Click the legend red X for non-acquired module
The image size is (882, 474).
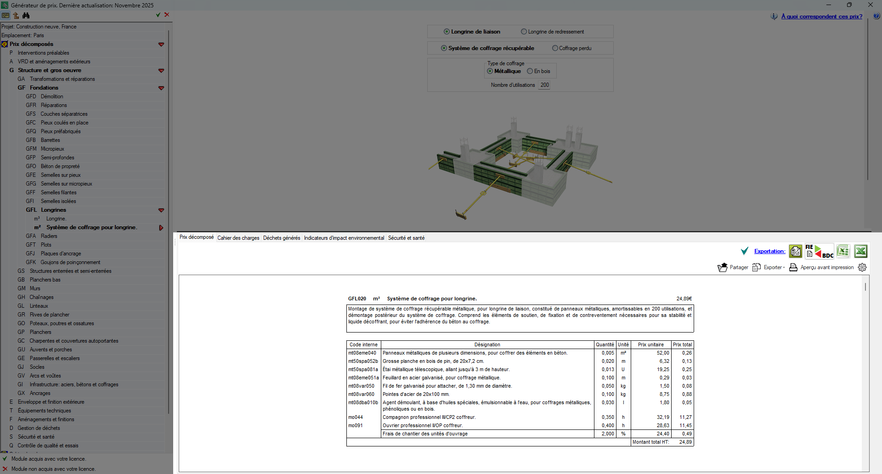pos(5,469)
